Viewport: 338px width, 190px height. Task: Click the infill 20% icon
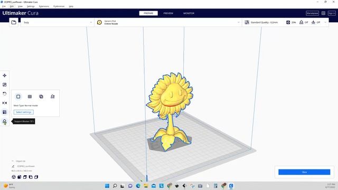tap(288, 22)
